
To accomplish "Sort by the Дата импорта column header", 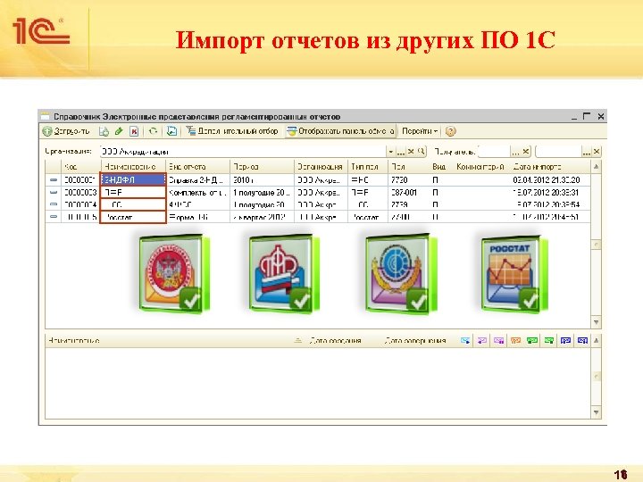I will [x=549, y=167].
